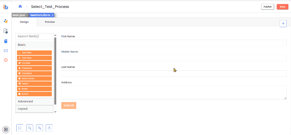Select the Radio field component
The width and height of the screenshot is (291, 135).
click(x=34, y=89)
